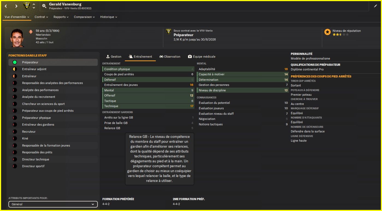Click the Relance GB attribute
382x211 pixels.
point(148,128)
